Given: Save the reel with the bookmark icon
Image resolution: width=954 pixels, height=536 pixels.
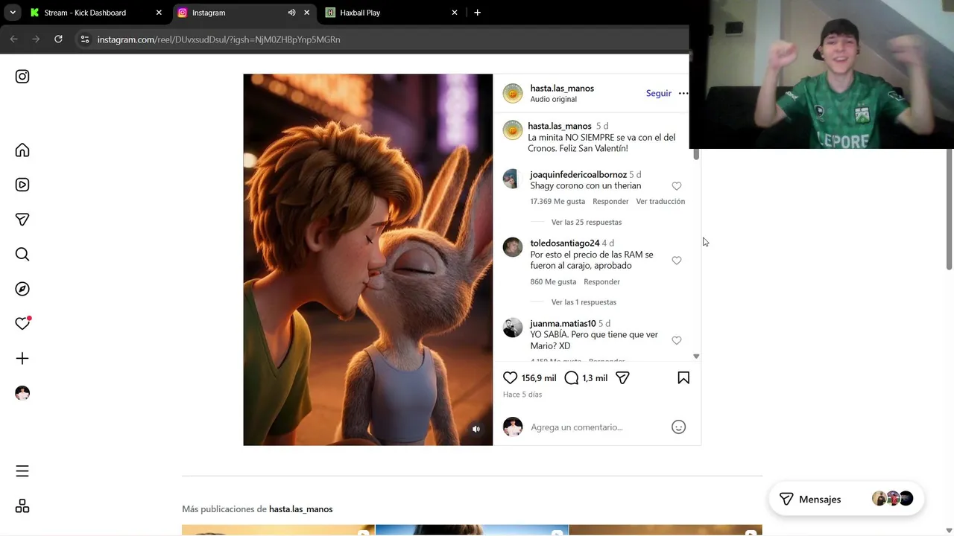Looking at the screenshot, I should (683, 378).
